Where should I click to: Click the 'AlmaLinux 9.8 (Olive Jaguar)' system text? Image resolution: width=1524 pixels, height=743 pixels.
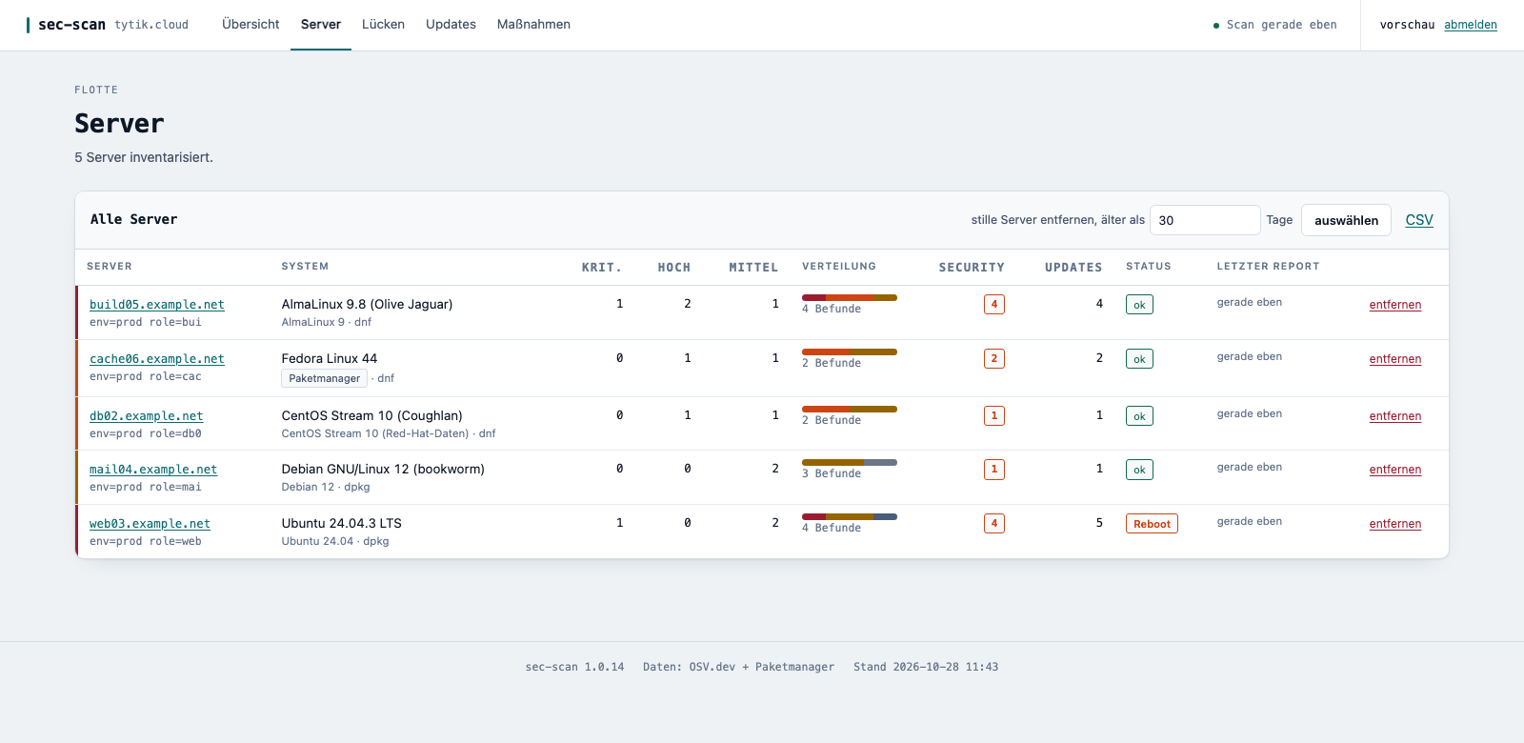coord(367,305)
